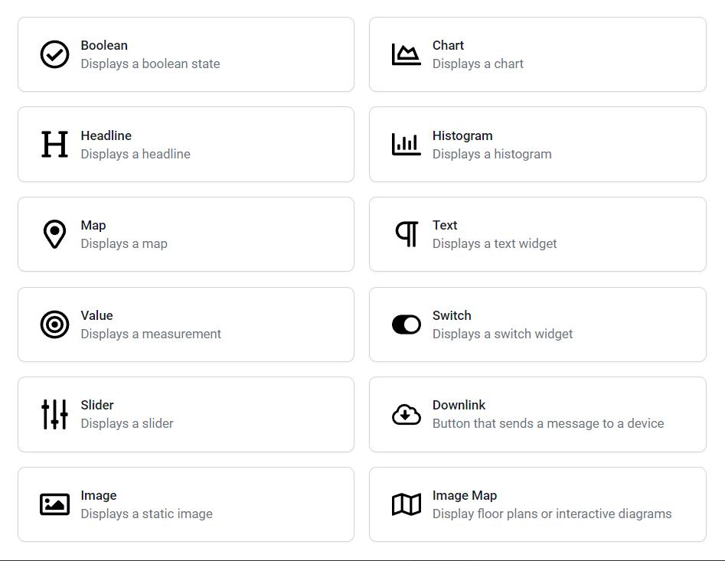Select the 'Displays a histogram' description
This screenshot has width=725, height=561.
point(491,154)
